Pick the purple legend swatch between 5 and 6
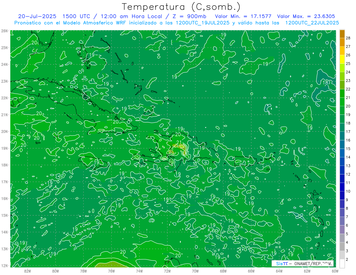Screen dimensions: 356x275 click(342, 230)
